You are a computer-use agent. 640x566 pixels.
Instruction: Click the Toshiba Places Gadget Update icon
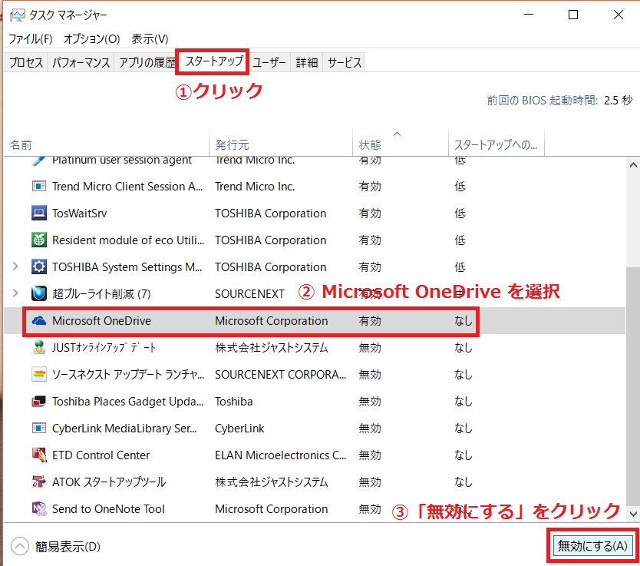pyautogui.click(x=39, y=402)
